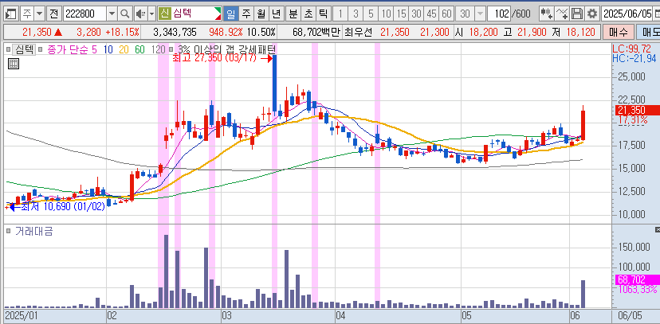Open the calendar date picker icon
Screen dimensions: 660x324
point(657,14)
